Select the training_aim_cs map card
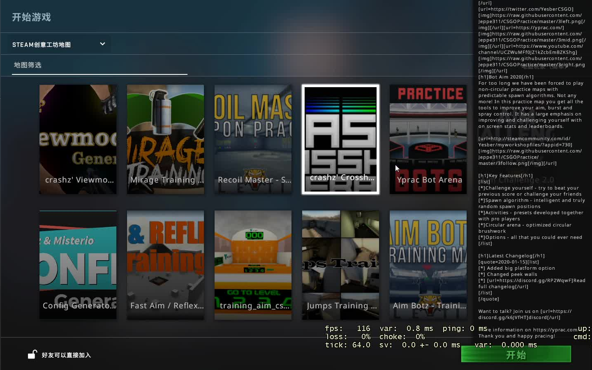This screenshot has height=370, width=592. click(x=253, y=265)
